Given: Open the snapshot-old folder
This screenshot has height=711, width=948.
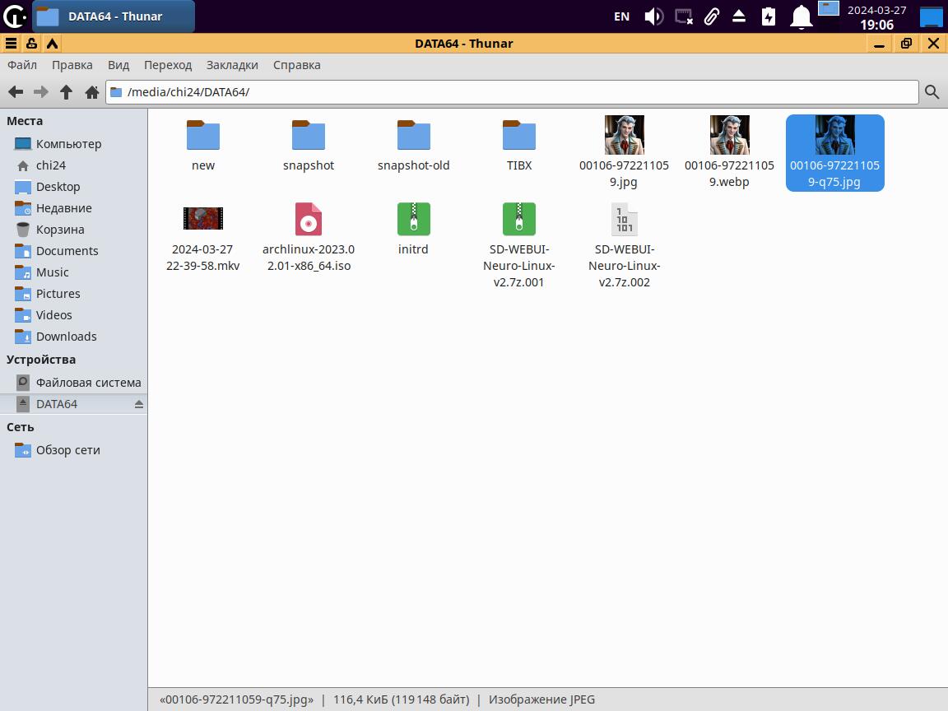Looking at the screenshot, I should [413, 137].
